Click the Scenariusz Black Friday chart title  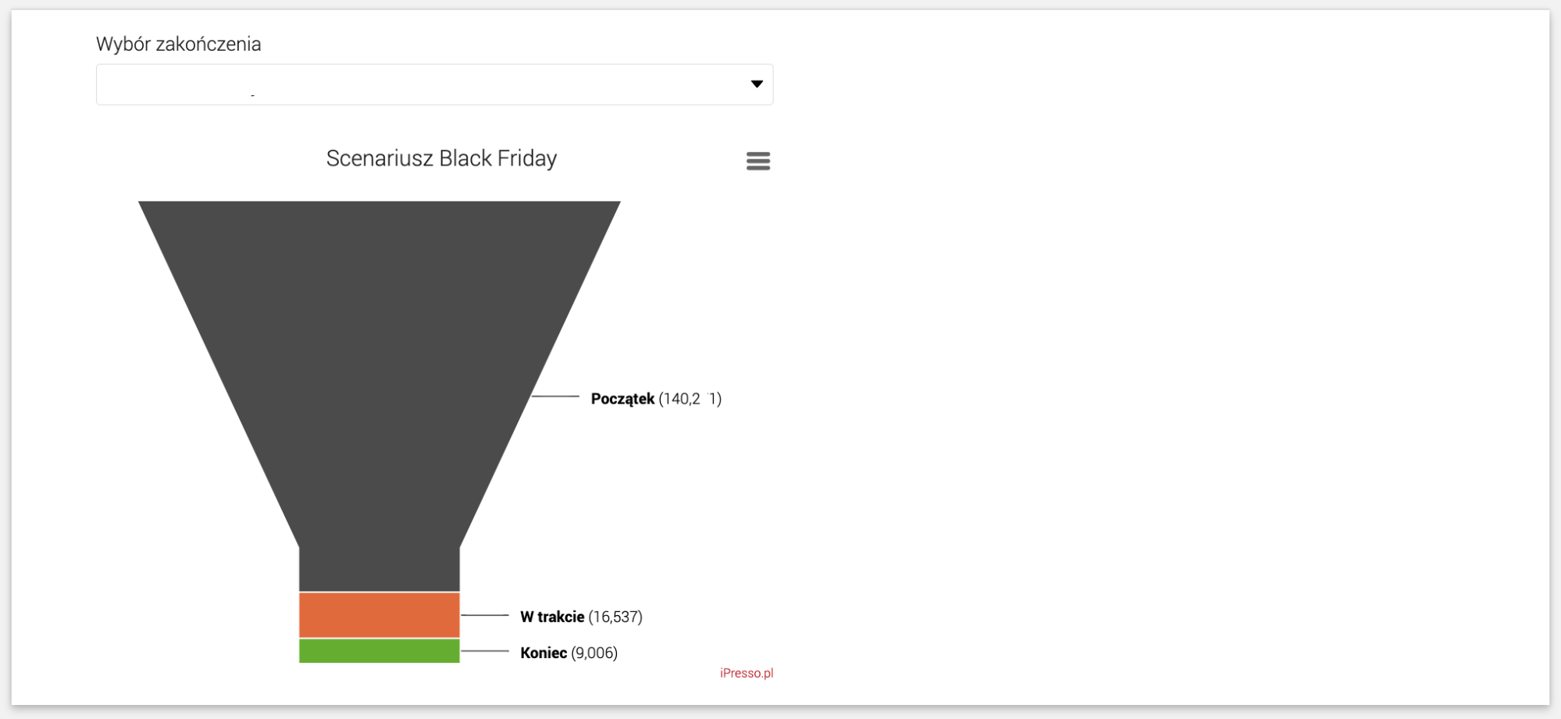441,158
